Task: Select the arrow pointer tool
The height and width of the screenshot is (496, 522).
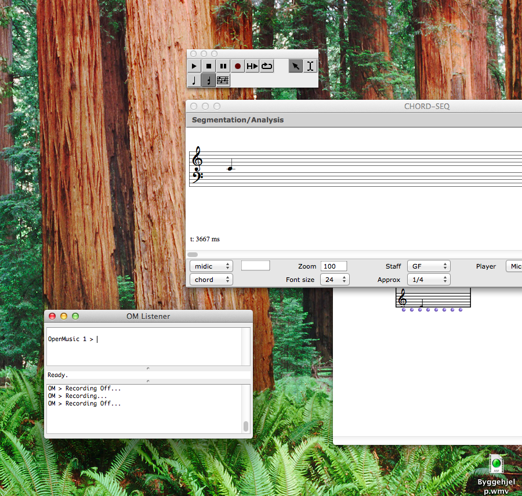Action: tap(295, 66)
